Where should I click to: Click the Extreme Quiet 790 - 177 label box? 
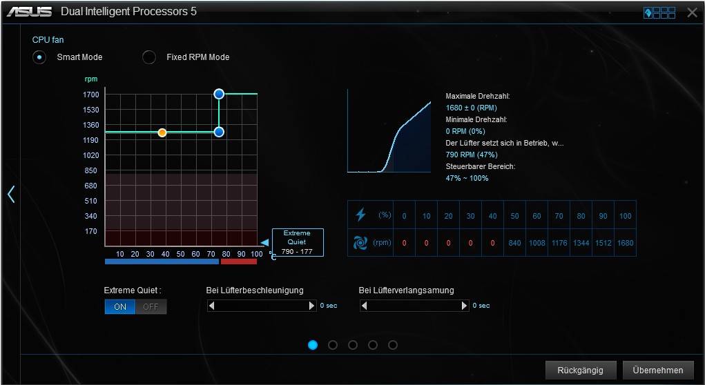tap(298, 242)
